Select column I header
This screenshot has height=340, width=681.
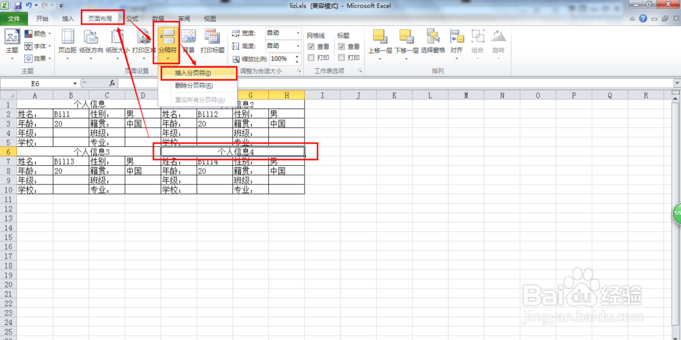(322, 95)
